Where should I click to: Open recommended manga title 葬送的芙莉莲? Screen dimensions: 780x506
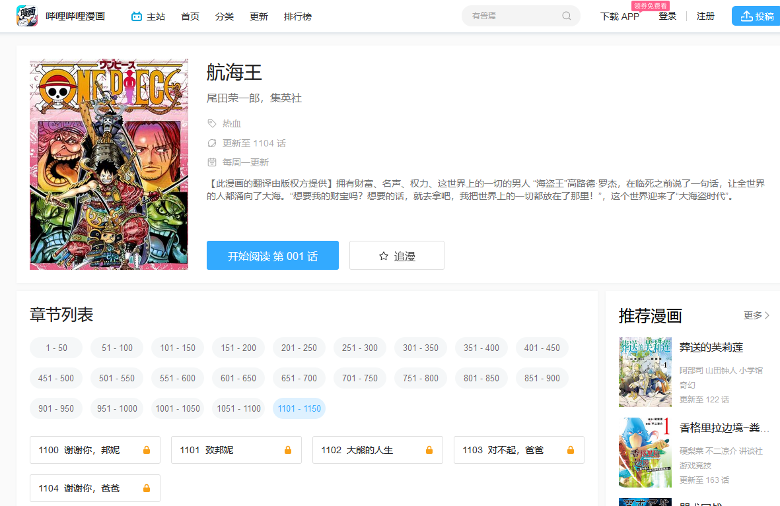pyautogui.click(x=711, y=348)
